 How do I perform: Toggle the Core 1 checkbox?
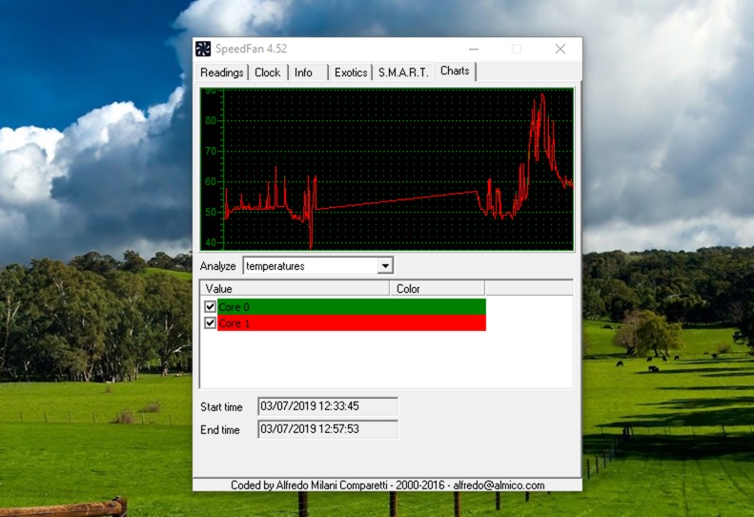[x=211, y=323]
